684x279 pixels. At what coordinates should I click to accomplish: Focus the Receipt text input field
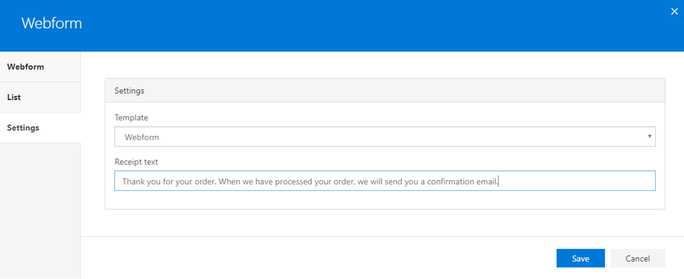(384, 181)
